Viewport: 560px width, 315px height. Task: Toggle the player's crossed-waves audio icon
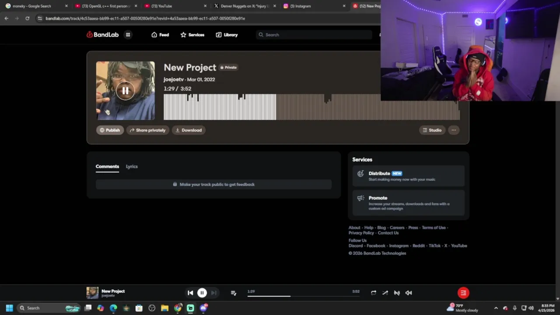tap(397, 293)
